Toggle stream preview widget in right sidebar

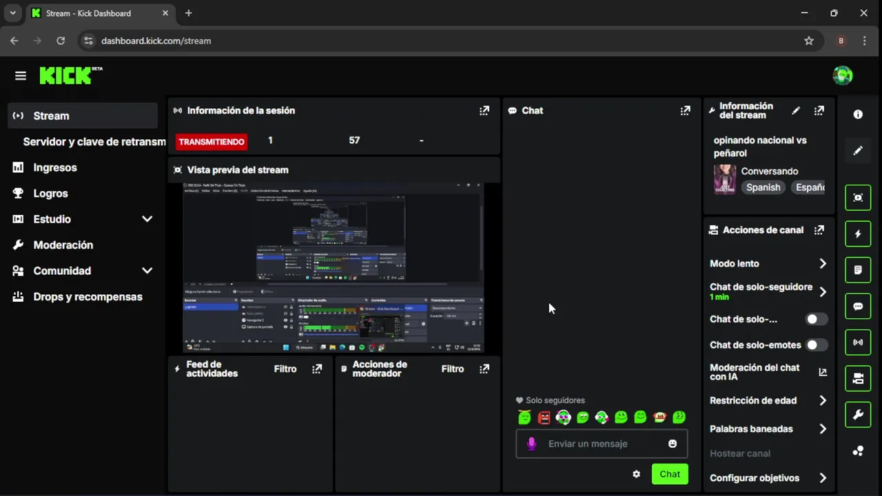pos(858,198)
